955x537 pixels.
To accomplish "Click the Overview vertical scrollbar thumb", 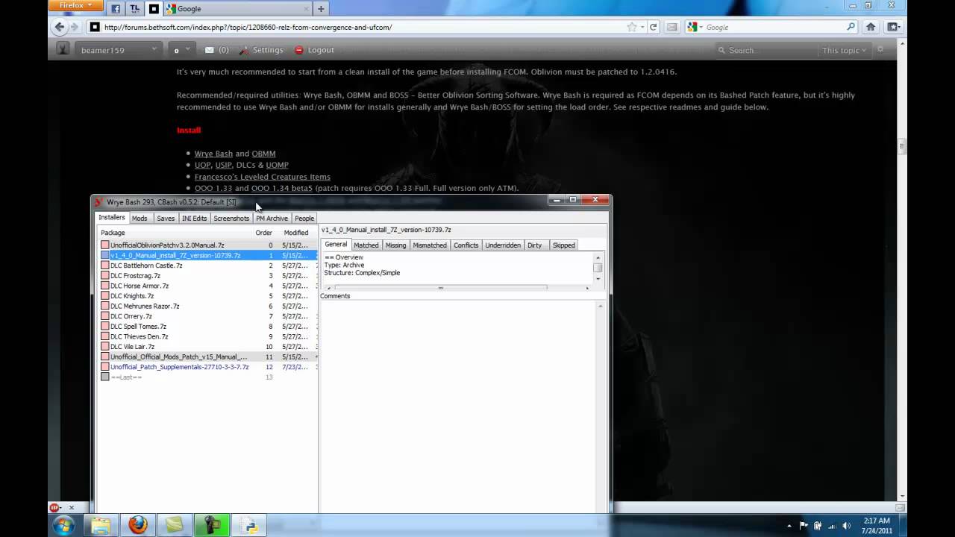I will (x=598, y=267).
